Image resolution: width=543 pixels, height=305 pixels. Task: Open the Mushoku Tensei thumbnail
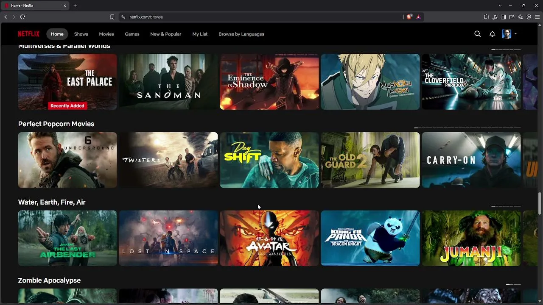point(370,82)
